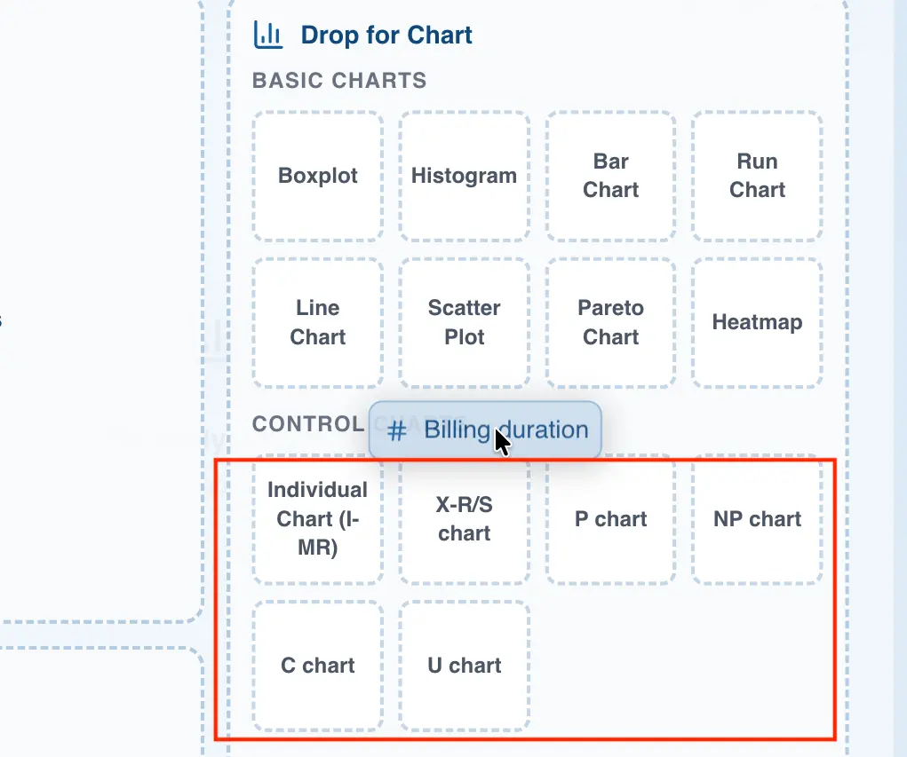Select the C chart tile

317,664
